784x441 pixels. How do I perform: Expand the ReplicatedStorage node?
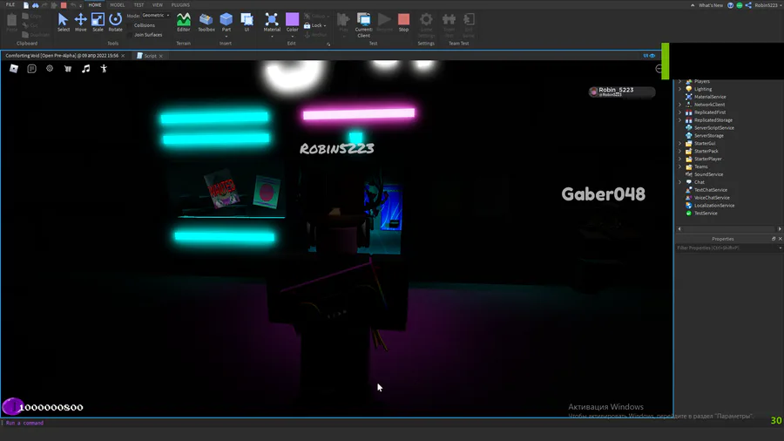point(679,120)
